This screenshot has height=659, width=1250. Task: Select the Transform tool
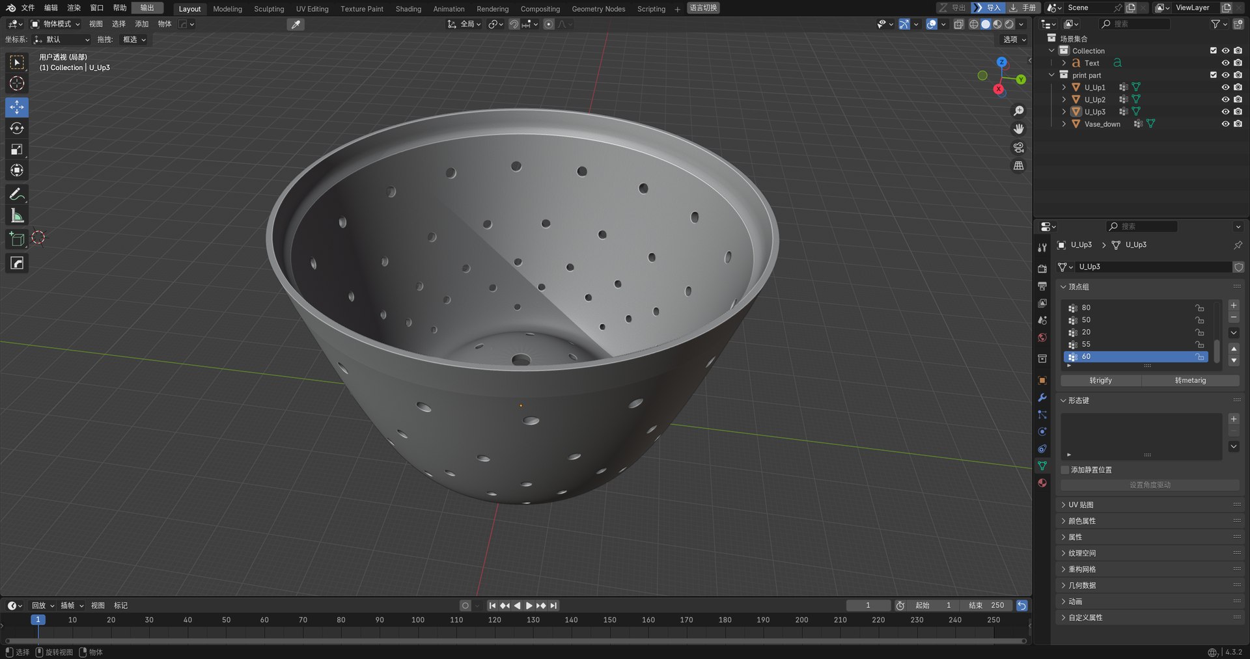(x=17, y=170)
